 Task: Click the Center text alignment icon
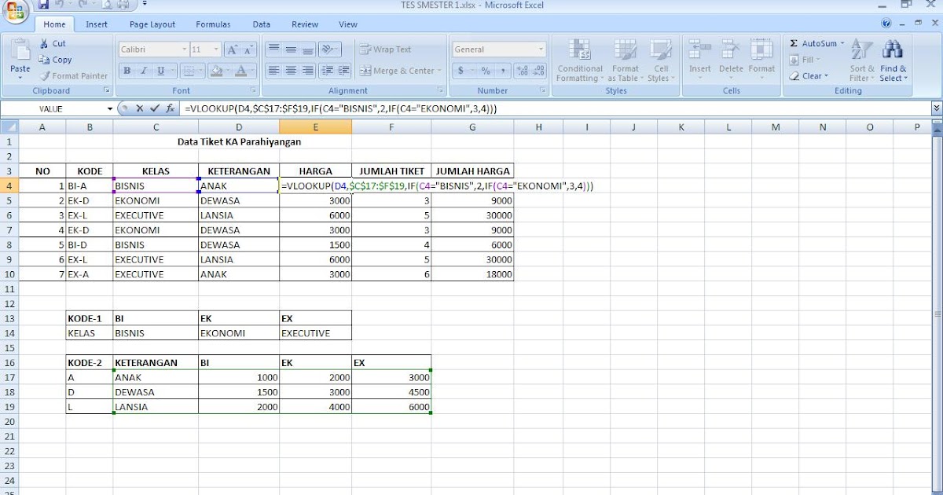tap(290, 71)
